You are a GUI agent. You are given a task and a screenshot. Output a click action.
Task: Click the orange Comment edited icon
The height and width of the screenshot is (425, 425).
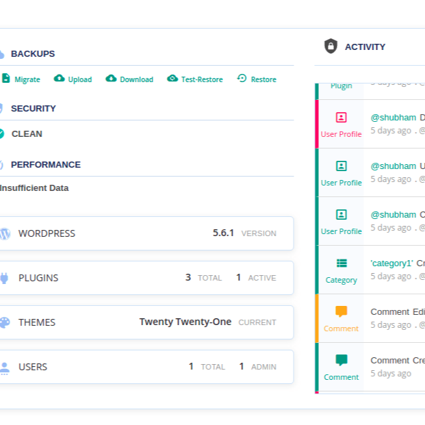(x=342, y=311)
